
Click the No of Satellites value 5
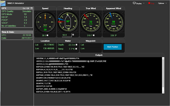[x=24, y=26]
